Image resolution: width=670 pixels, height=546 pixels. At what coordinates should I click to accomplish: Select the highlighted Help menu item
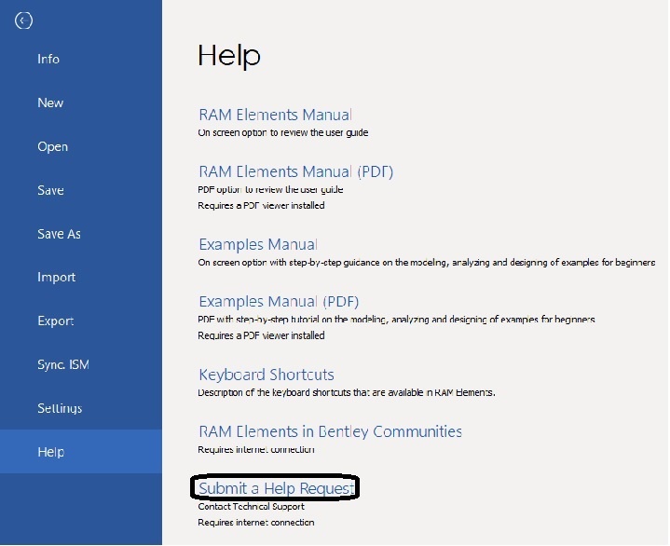[81, 452]
